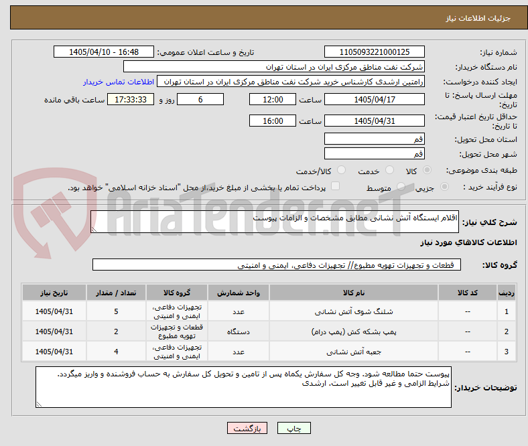Viewport: 528px width, 446px height.
Task: Click the قطعات و تجهیزات تهویه مطبوع group cell
Action: point(177,331)
